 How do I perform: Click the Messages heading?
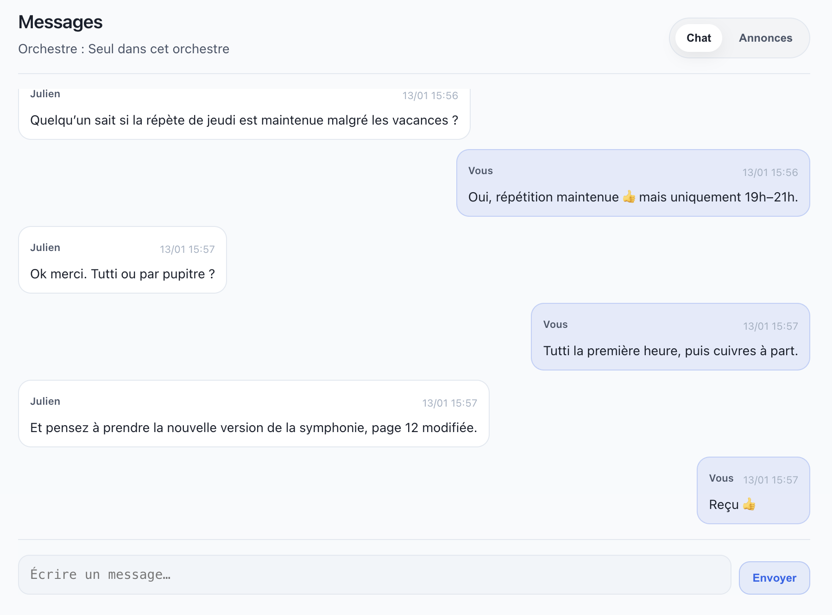60,22
